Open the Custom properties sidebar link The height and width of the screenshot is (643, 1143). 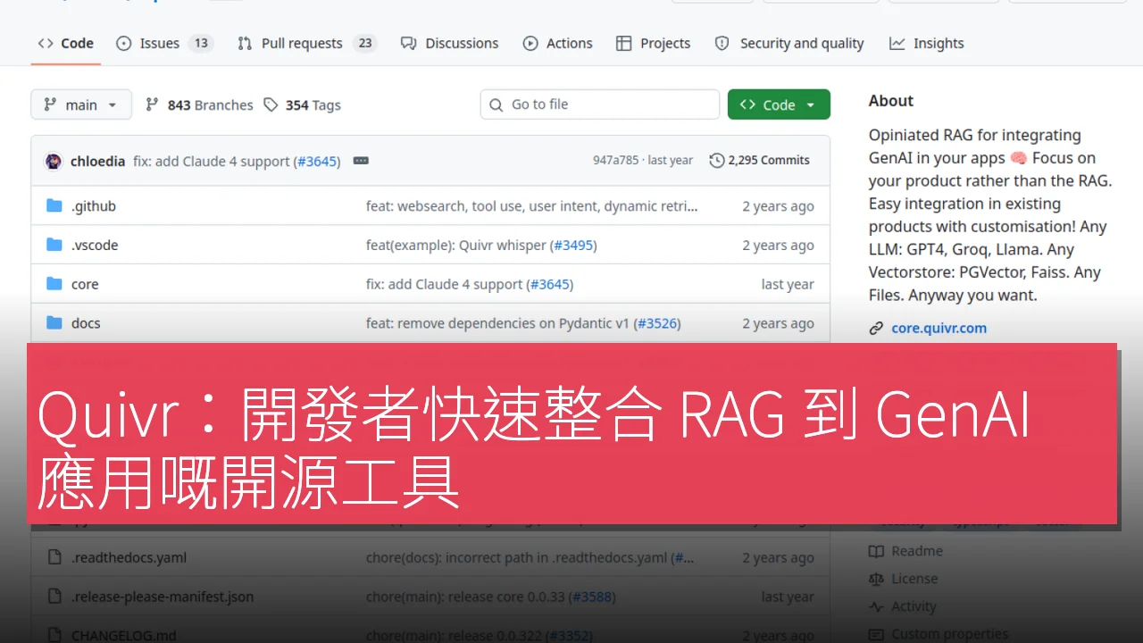(x=949, y=634)
